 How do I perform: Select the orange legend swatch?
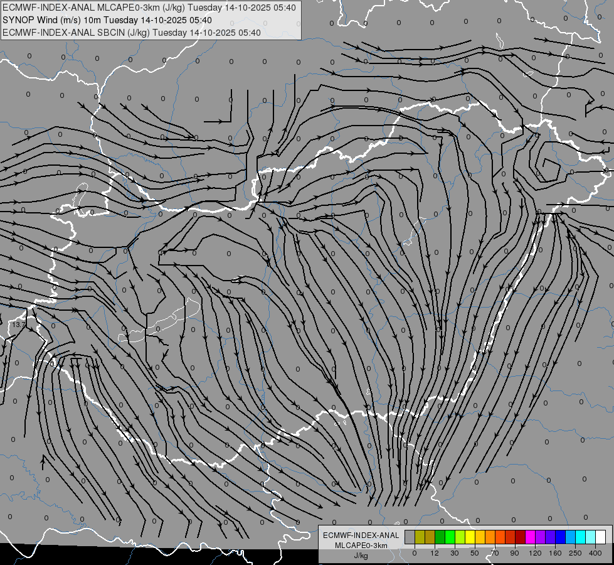coord(490,537)
